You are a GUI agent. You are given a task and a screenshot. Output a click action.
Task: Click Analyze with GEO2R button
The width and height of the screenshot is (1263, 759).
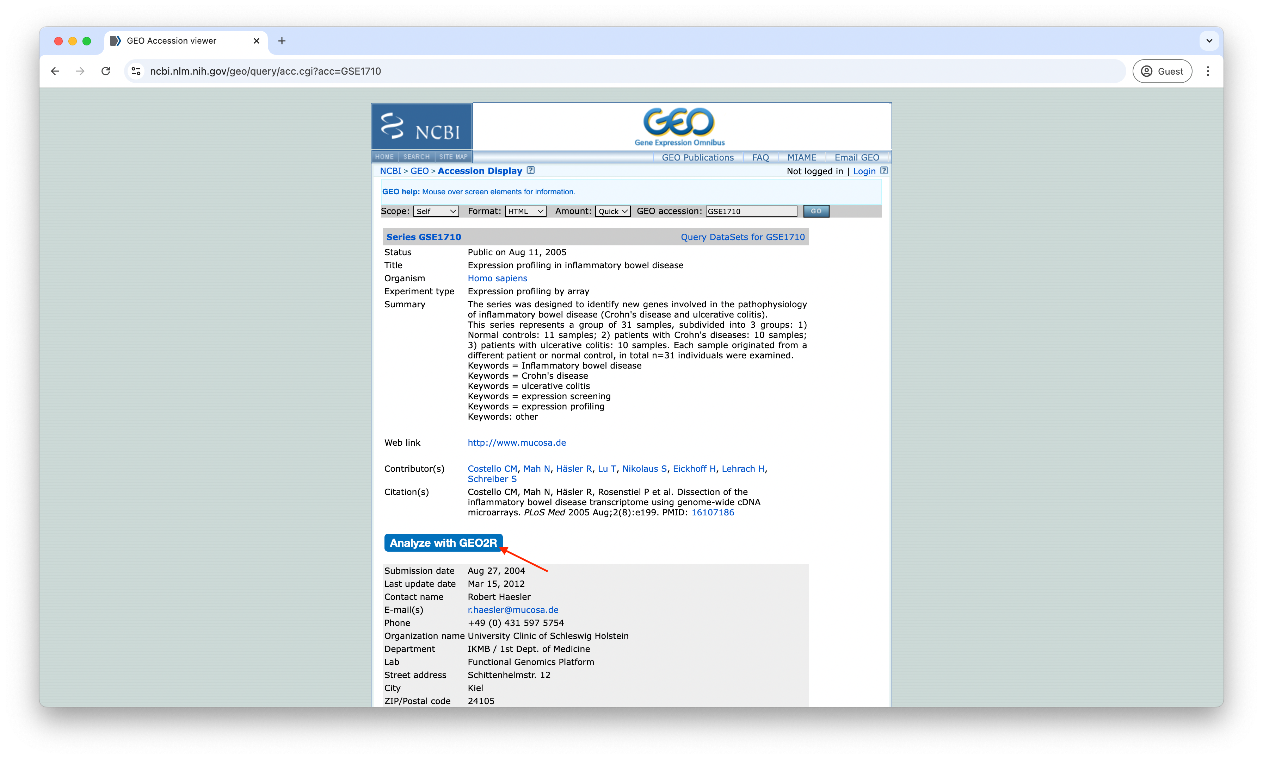click(443, 542)
